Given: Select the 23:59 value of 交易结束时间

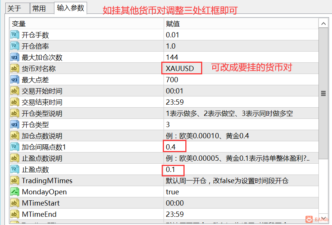Looking at the screenshot, I should [241, 102].
